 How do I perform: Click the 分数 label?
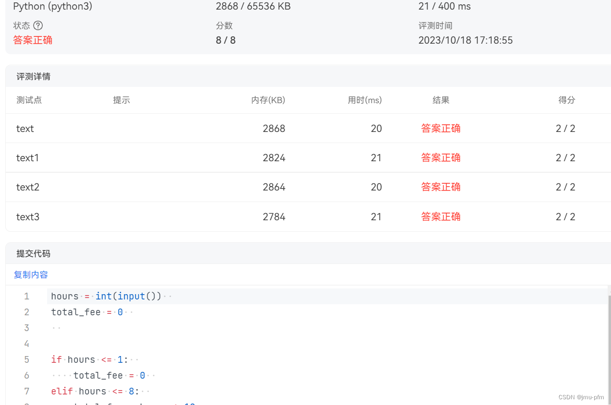click(224, 25)
